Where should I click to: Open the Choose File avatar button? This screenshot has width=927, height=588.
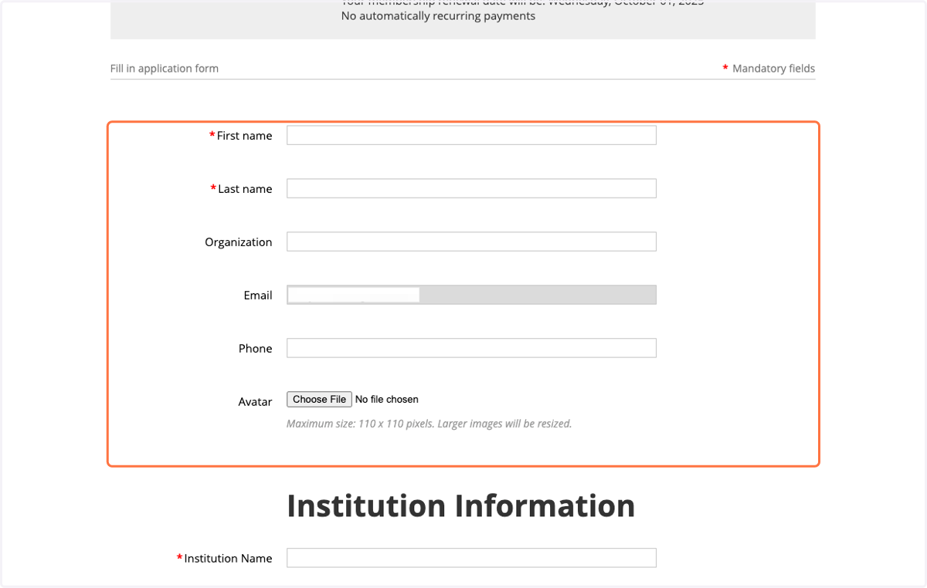(319, 399)
